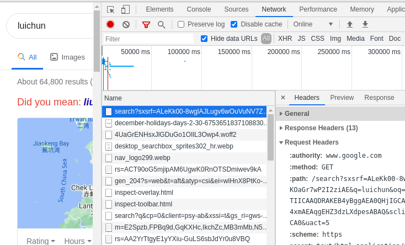Open the Response tab of request details
The image size is (405, 245).
(379, 98)
